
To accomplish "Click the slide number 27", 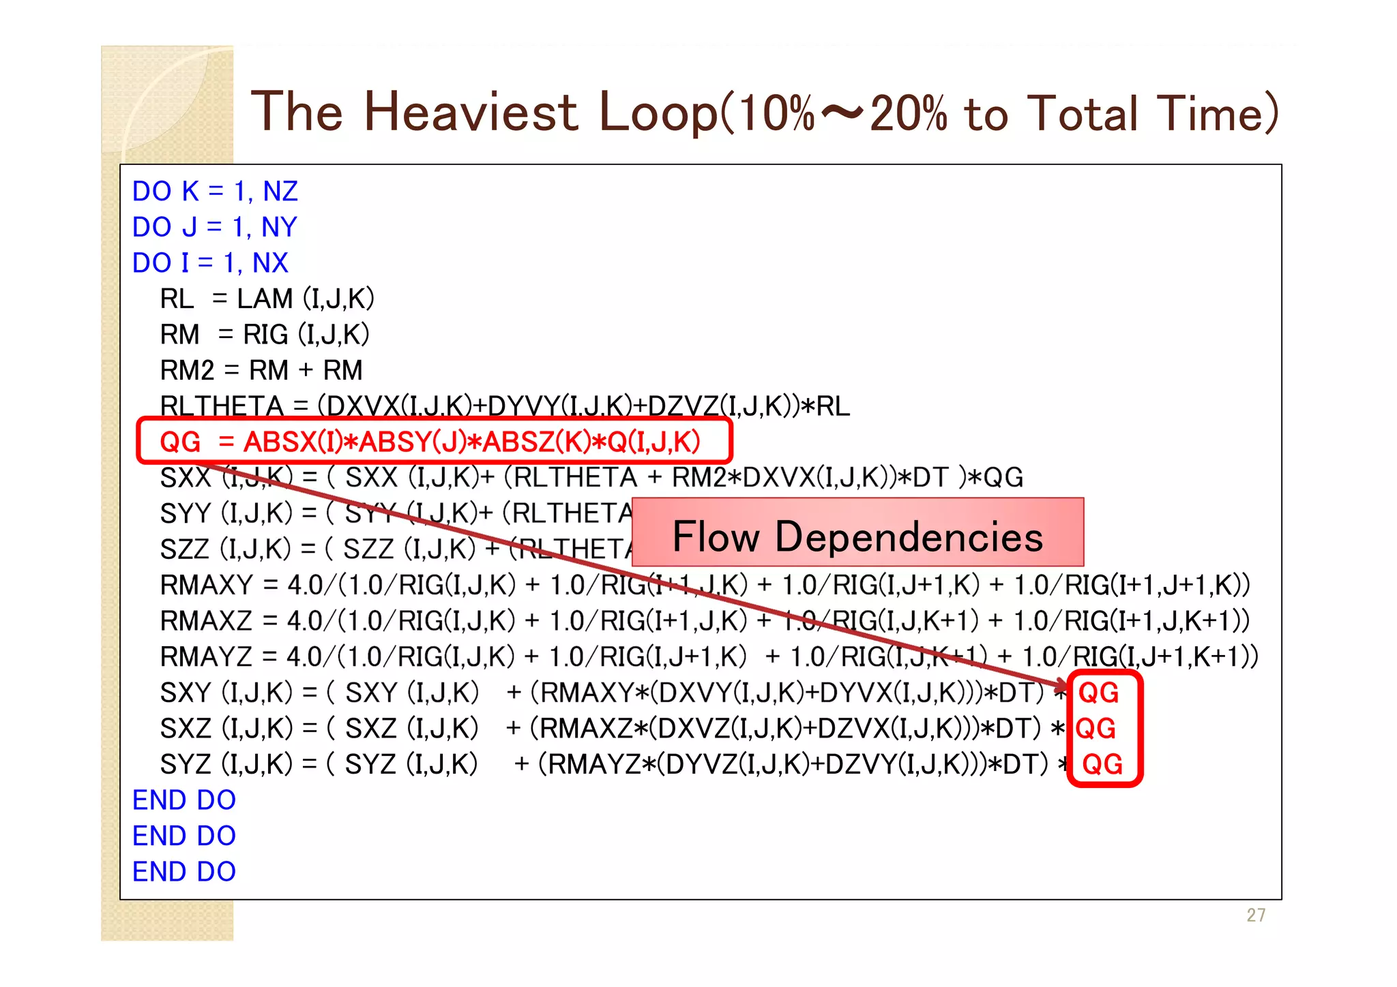I will point(1256,915).
